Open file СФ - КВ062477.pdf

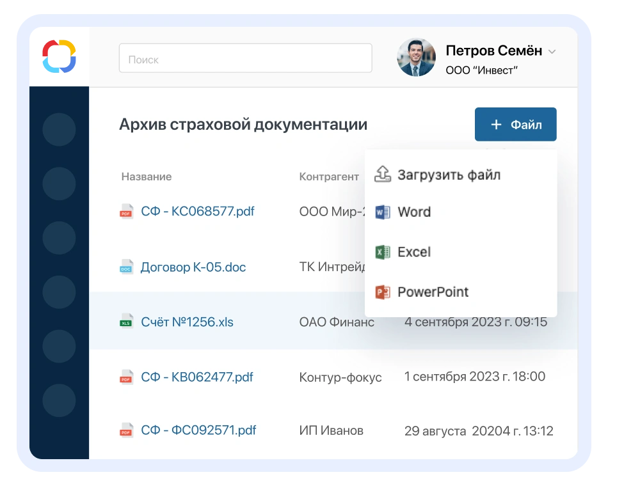point(196,377)
